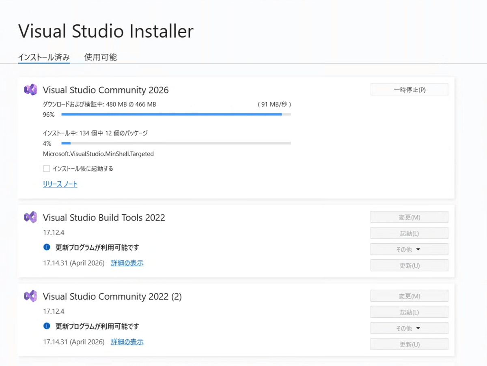
Task: Click the Visual Studio Community 2026 logo icon
Action: click(30, 90)
